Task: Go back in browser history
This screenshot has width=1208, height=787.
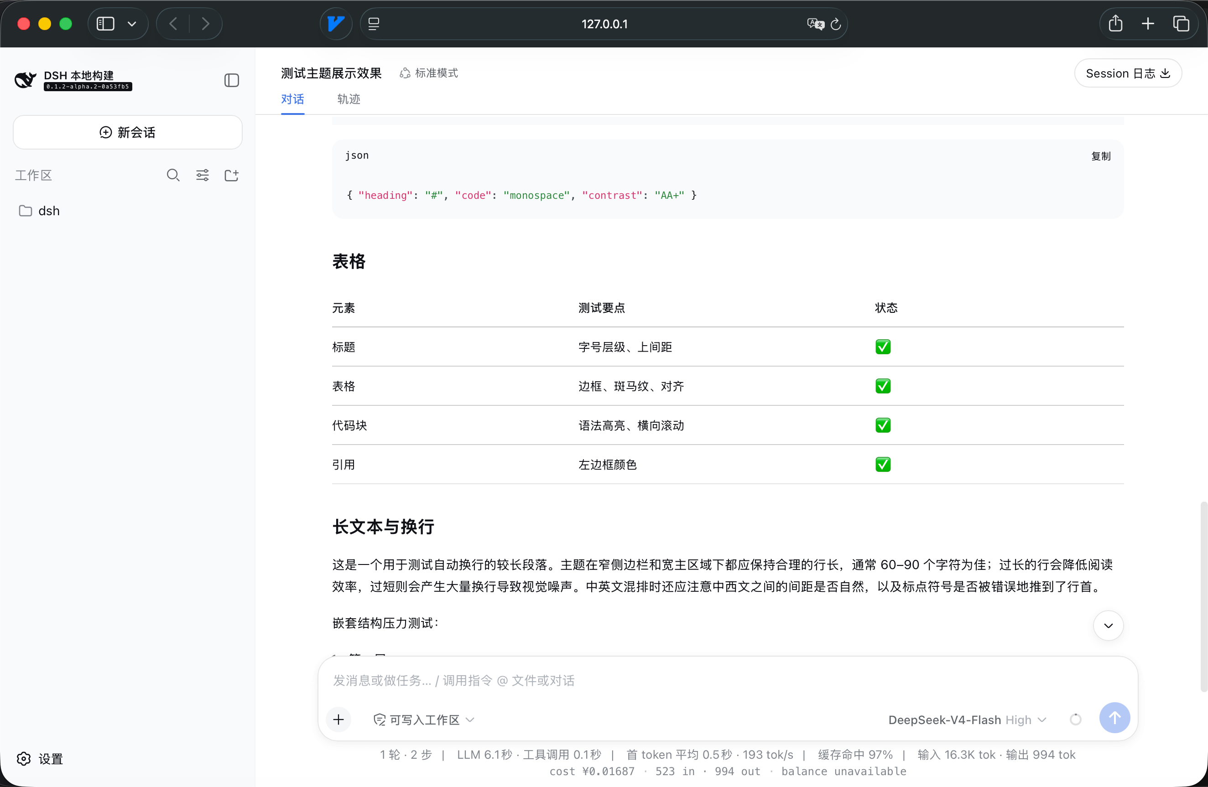Action: pos(173,24)
